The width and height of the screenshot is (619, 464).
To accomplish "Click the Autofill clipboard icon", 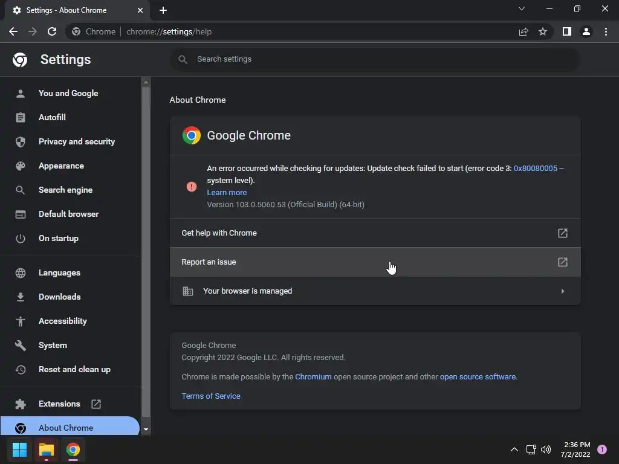I will click(21, 118).
